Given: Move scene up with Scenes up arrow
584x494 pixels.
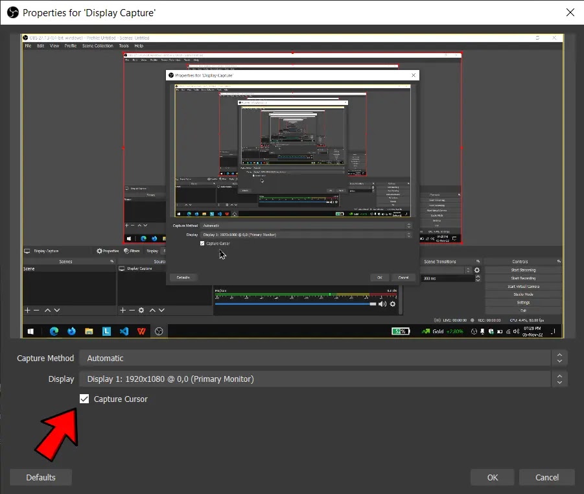Looking at the screenshot, I should click(48, 310).
